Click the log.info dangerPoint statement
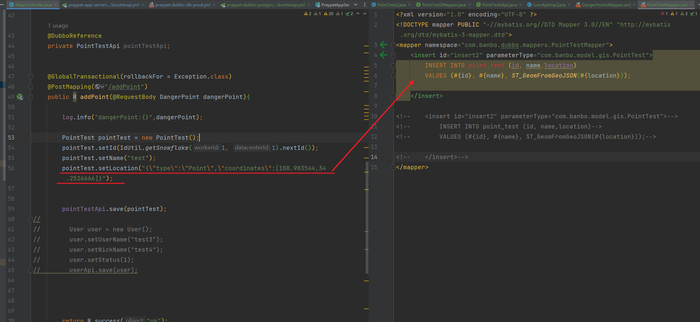Screen dimensions: 700x322 pos(132,117)
